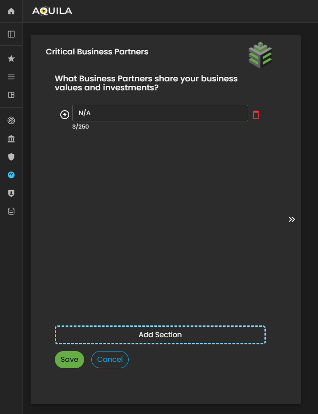This screenshot has width=318, height=414.
Task: Expand with the double chevron arrow
Action: (292, 219)
